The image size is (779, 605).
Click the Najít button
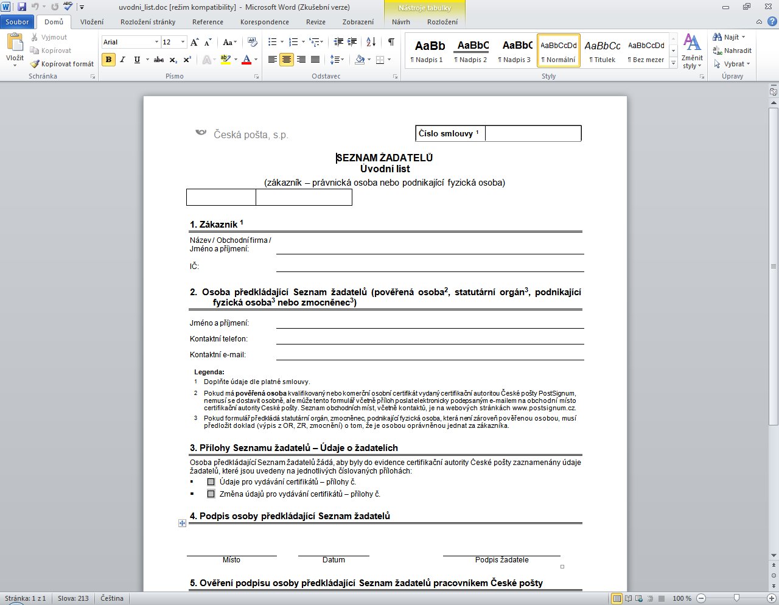729,37
